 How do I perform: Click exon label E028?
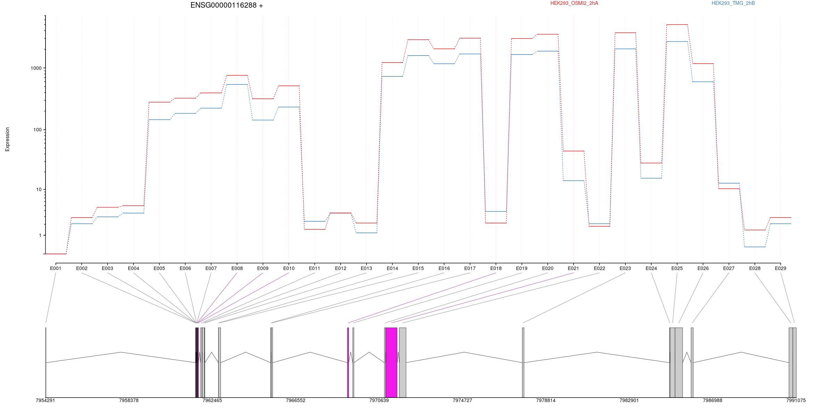(x=755, y=268)
